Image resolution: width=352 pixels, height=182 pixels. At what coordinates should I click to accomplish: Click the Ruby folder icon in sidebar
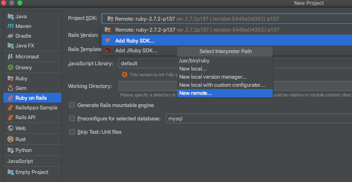11,78
